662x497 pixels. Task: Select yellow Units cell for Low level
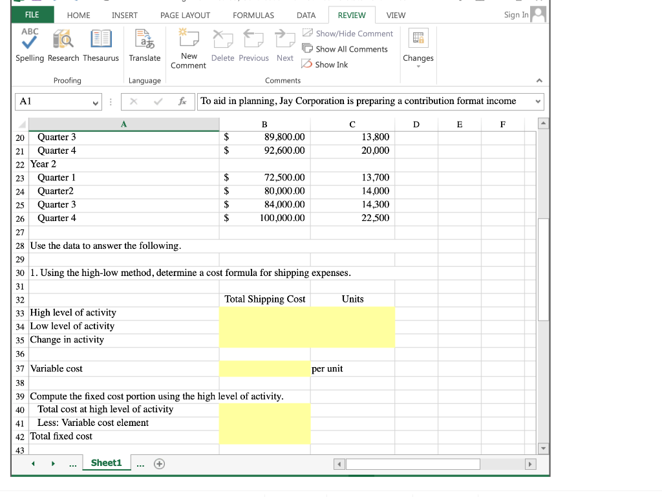tap(352, 327)
